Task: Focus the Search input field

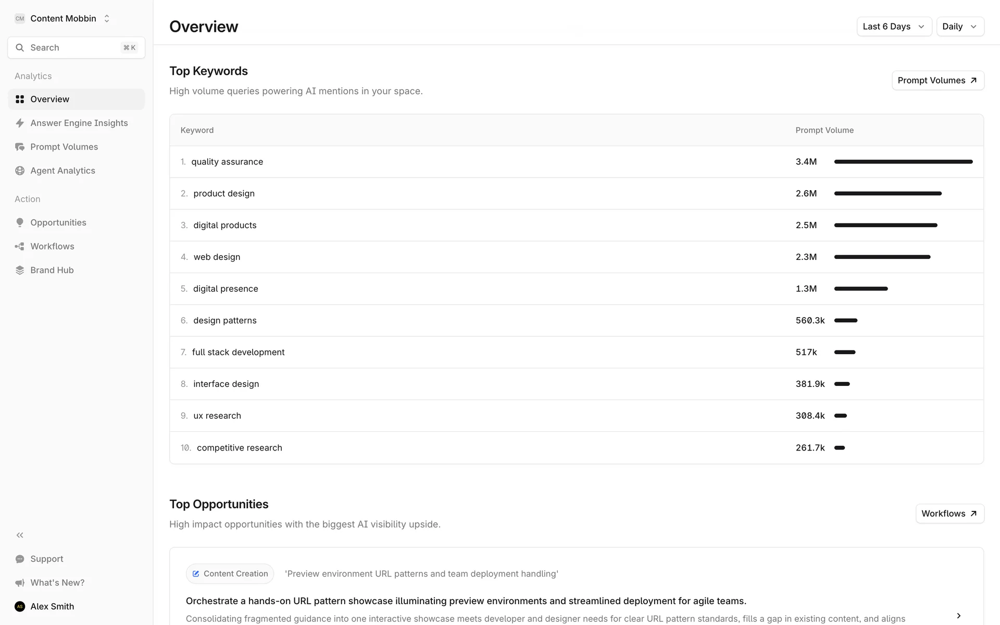Action: (73, 47)
